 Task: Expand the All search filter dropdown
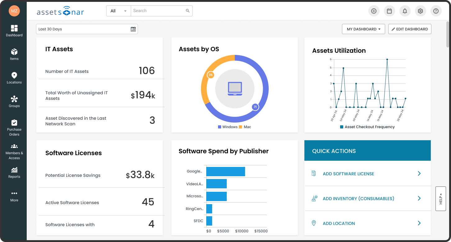(x=119, y=11)
